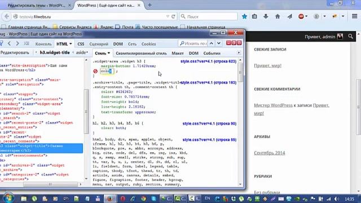The image size is (361, 203).
Task: Click the browser back arrow button
Action: (x=7, y=16)
